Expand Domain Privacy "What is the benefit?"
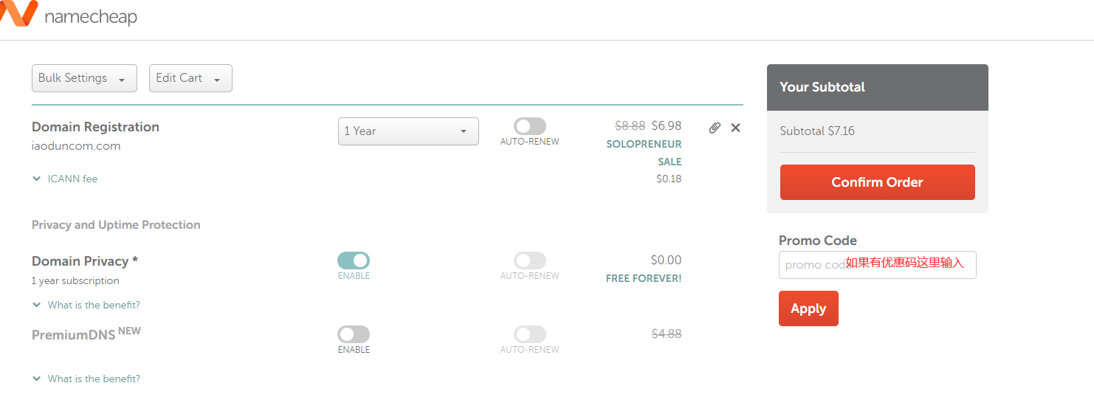1094x400 pixels. coord(37,305)
